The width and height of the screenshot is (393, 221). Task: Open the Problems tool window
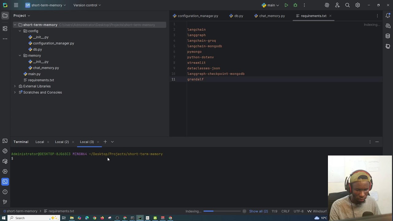(5, 192)
